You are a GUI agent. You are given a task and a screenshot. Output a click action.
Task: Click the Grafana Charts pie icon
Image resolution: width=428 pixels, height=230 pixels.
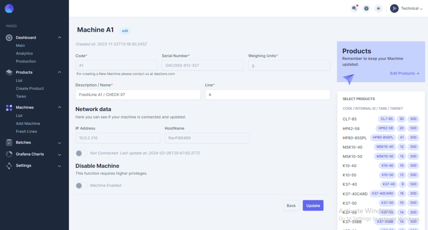pyautogui.click(x=9, y=154)
